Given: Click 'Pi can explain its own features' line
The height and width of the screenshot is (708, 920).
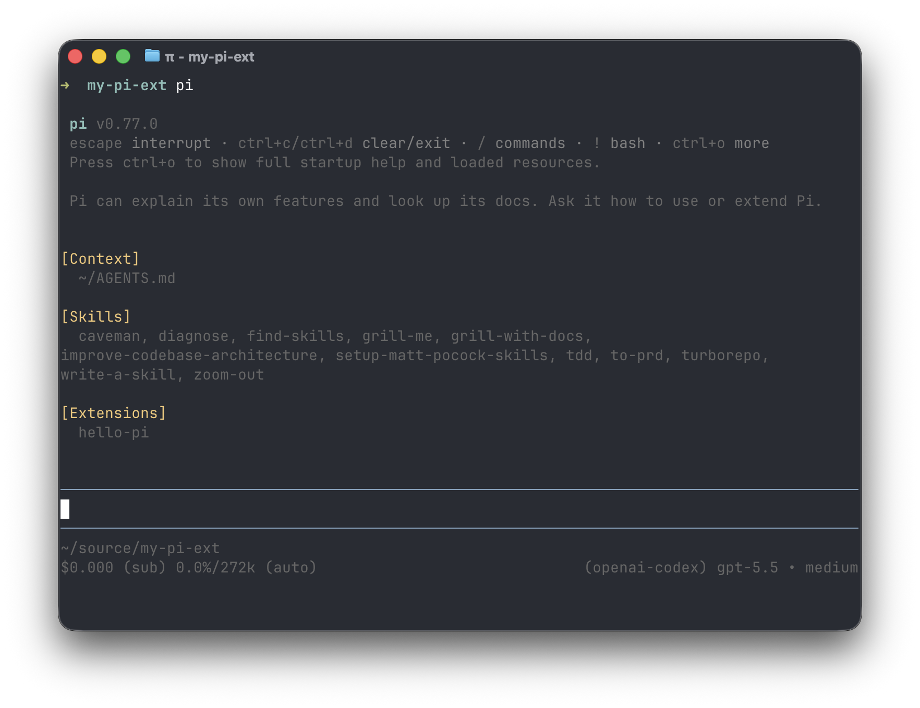Looking at the screenshot, I should tap(445, 201).
